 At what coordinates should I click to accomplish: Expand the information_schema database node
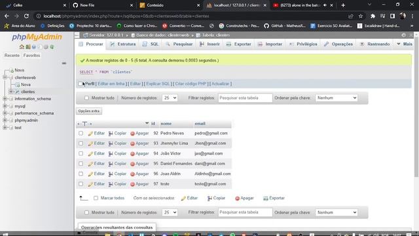(x=5, y=99)
